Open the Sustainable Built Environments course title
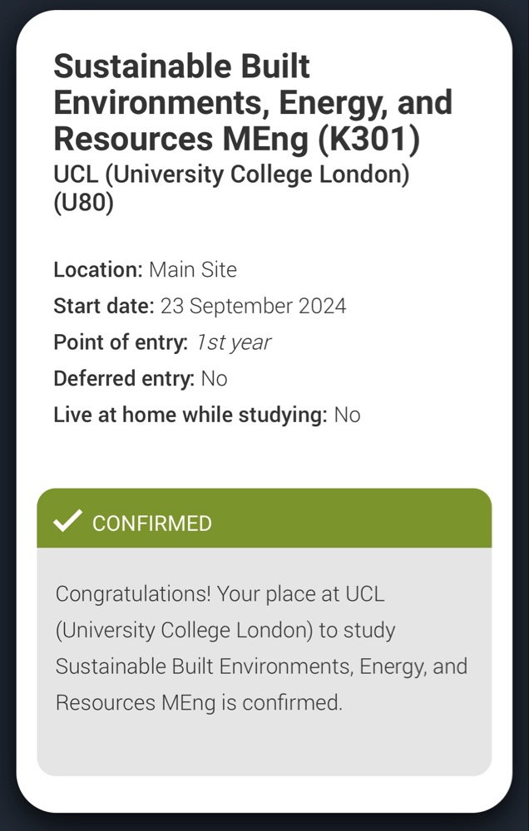529x831 pixels. (253, 103)
